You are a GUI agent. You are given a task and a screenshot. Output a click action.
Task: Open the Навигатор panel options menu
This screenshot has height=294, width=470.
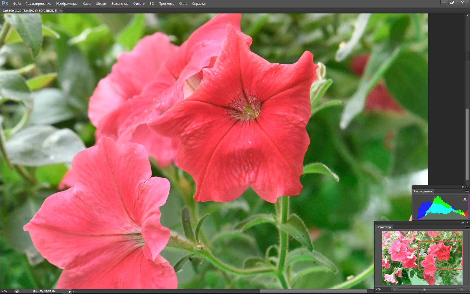466,227
